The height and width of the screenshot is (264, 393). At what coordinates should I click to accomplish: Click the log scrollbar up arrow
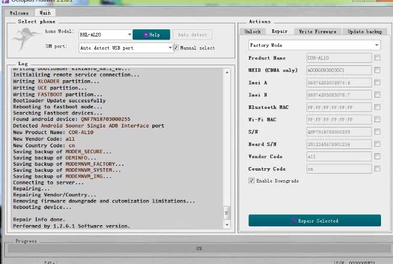227,72
